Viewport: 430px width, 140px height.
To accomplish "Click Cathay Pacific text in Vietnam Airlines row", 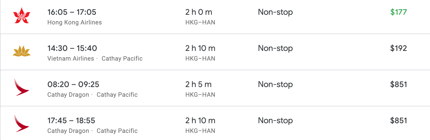I will pos(122,59).
